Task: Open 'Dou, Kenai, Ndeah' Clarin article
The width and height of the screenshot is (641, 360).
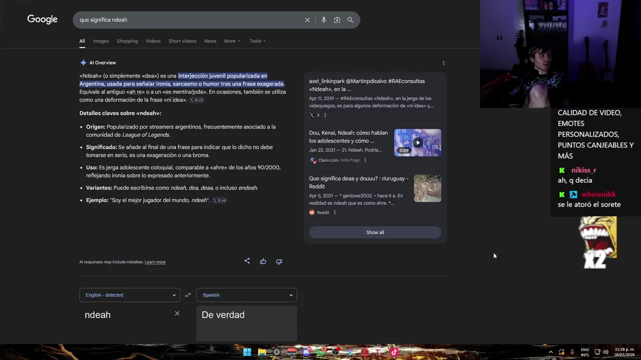Action: click(x=349, y=137)
